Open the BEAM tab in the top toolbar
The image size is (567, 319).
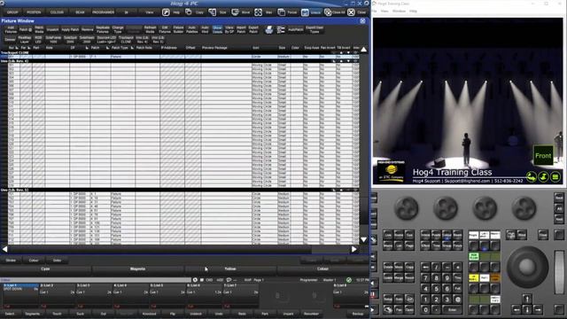tap(80, 12)
